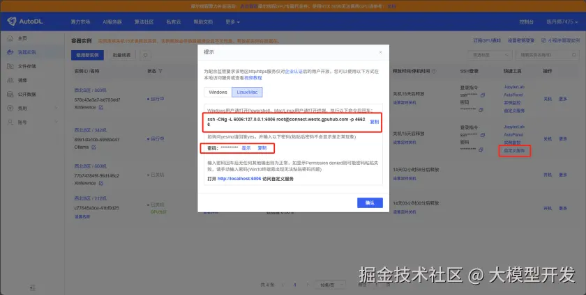The image size is (586, 295).
Task: Copy the SSH login command of 342机 row
Action: pyautogui.click(x=483, y=135)
